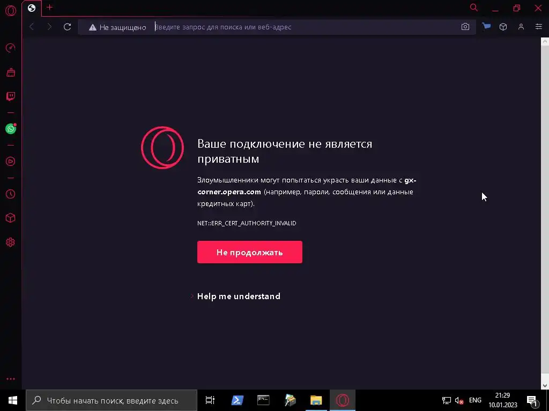Open Extensions cube icon in sidebar
The image size is (549, 411).
coord(11,218)
